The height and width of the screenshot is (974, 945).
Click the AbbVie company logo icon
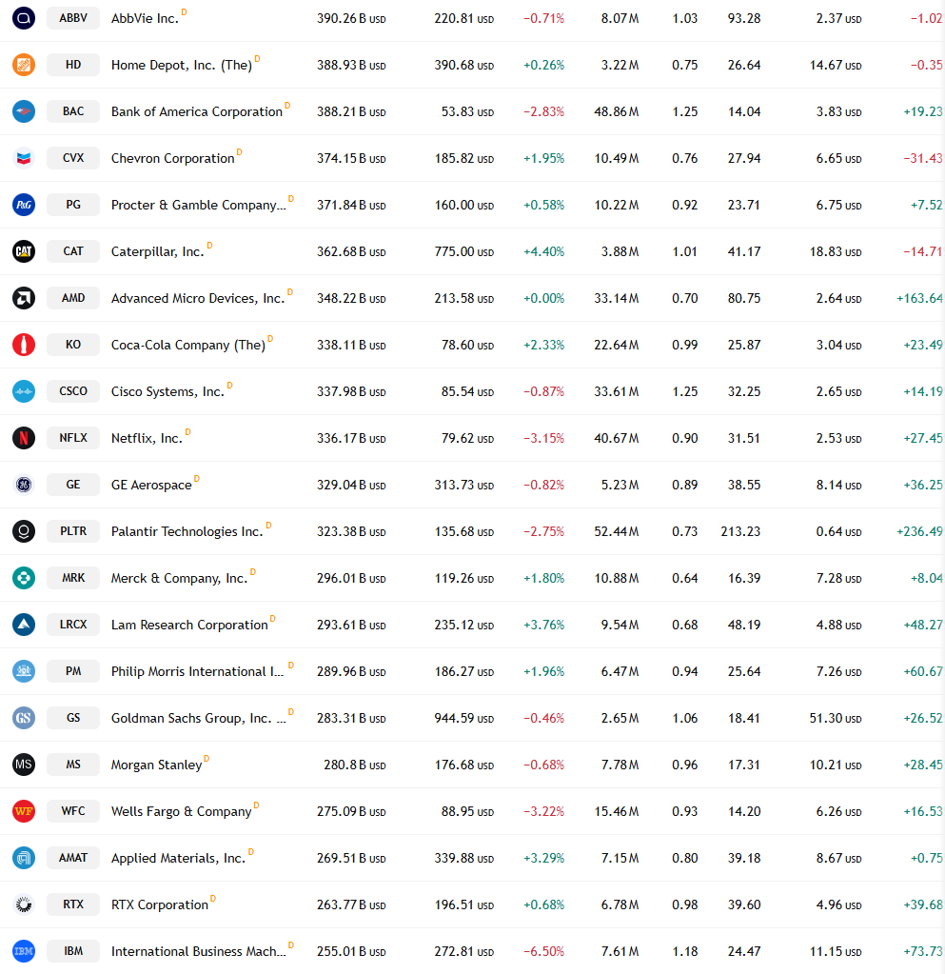24,18
